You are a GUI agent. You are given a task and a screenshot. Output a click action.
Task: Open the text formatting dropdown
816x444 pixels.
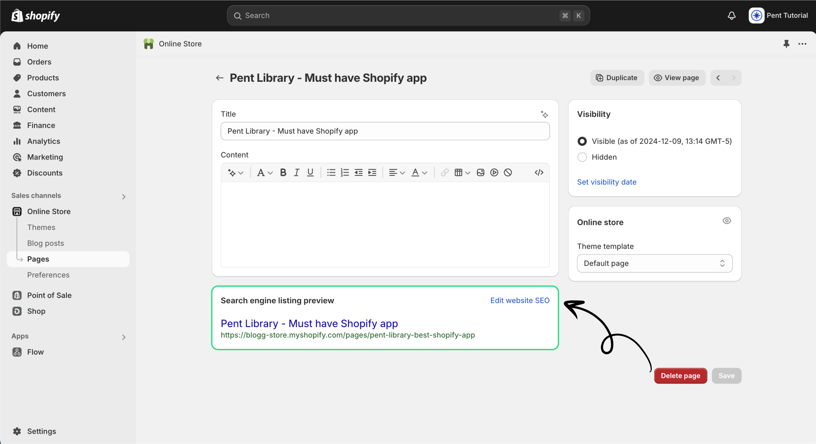[x=265, y=173]
